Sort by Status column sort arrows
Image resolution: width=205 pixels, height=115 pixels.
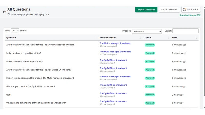pyautogui.click(x=168, y=38)
